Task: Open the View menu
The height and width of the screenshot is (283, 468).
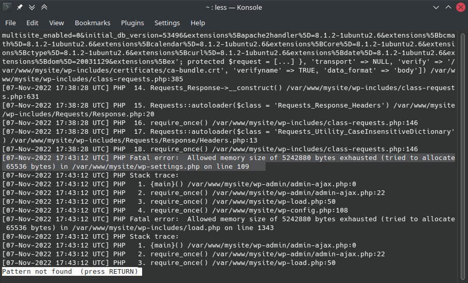Action: coord(57,23)
